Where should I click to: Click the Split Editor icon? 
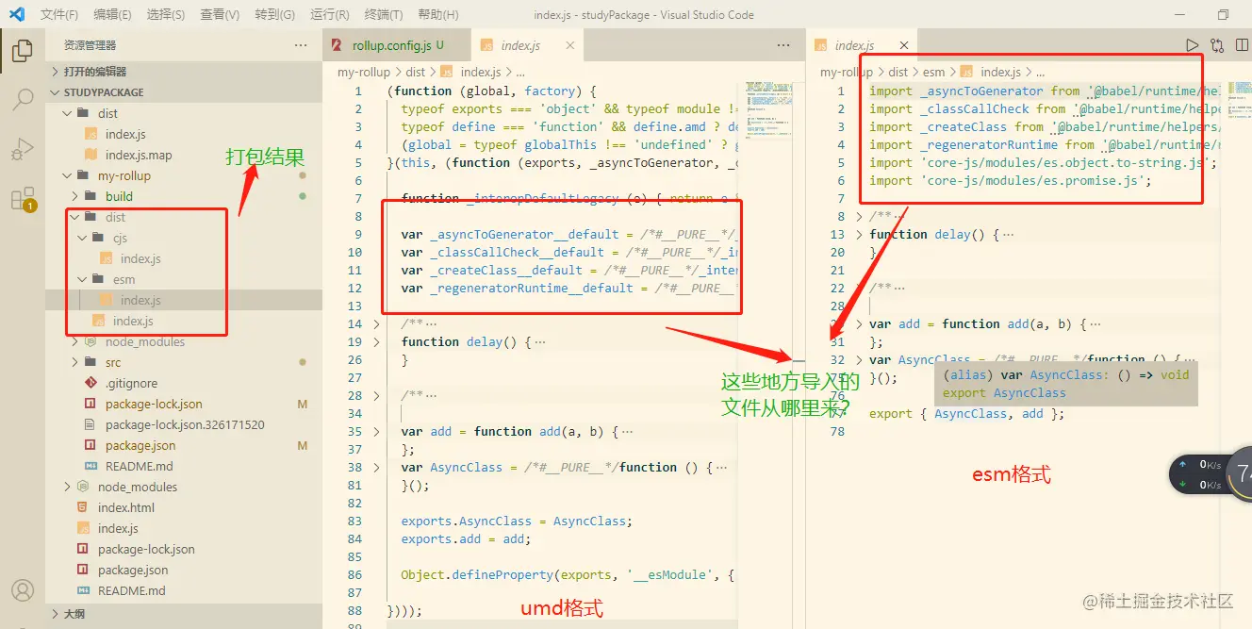[x=1244, y=45]
